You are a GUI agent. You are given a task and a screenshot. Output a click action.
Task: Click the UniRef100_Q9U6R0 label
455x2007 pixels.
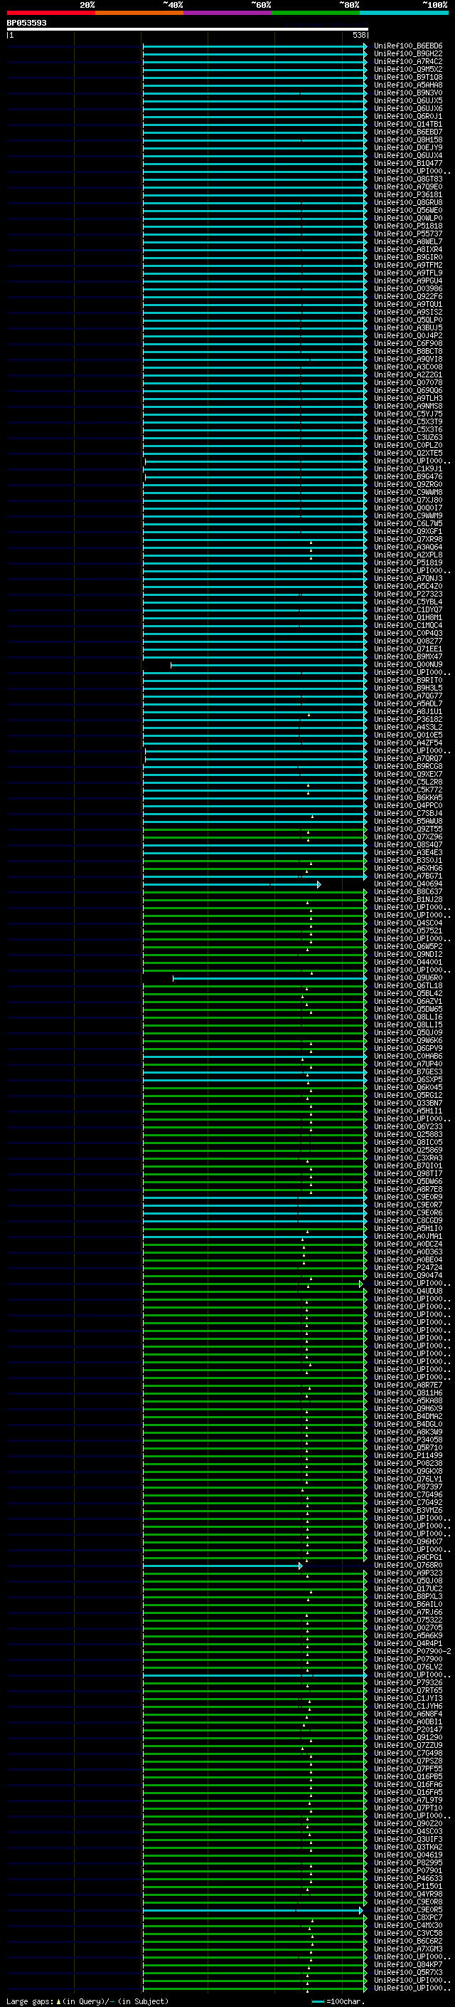408,978
